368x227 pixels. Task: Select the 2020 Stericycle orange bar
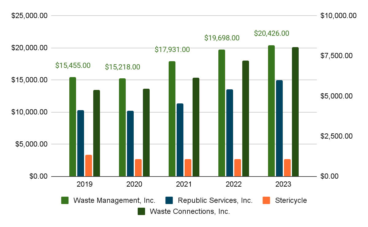point(138,168)
